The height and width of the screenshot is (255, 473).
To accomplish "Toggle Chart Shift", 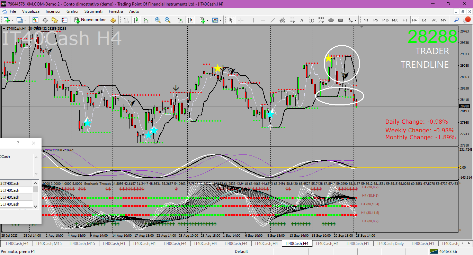I will point(190,20).
